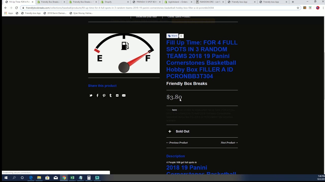Open the Fill Up Time product title link
325x182 pixels.
(x=202, y=59)
